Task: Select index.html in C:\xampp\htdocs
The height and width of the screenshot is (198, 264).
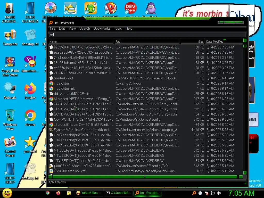Action: [146, 83]
